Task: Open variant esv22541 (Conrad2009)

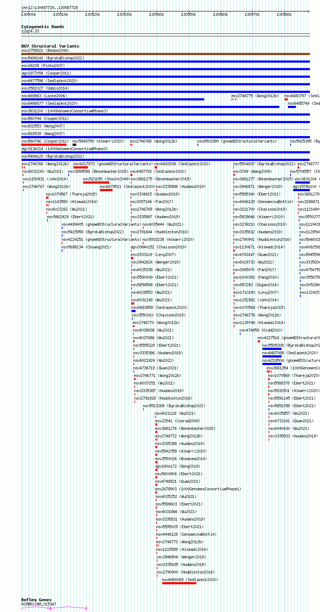Action: click(178, 421)
